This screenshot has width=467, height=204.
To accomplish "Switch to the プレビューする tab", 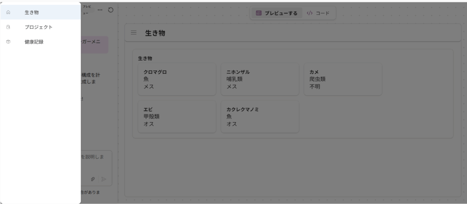I will click(276, 13).
